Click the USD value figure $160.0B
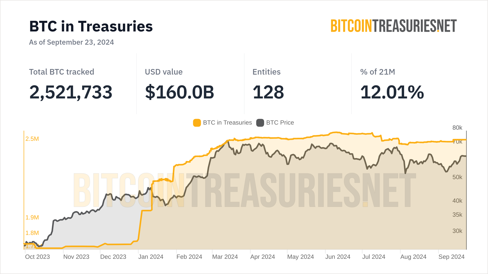488x274 pixels. (179, 92)
